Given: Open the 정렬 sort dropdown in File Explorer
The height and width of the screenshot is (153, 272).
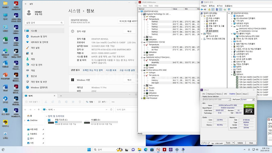Looking at the screenshot, I should coord(90,102).
